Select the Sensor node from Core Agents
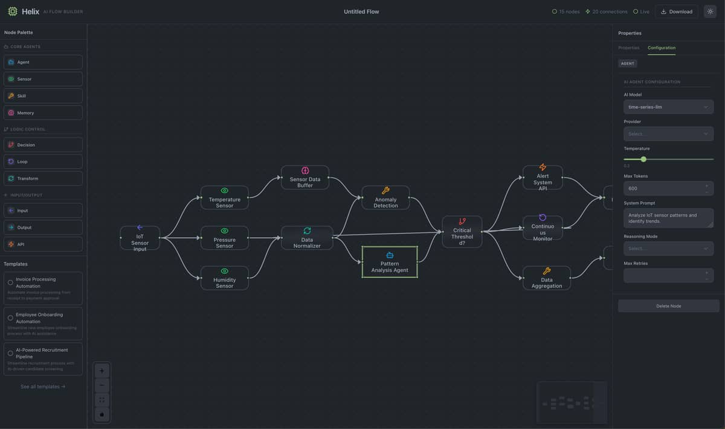Image resolution: width=725 pixels, height=429 pixels. [42, 78]
